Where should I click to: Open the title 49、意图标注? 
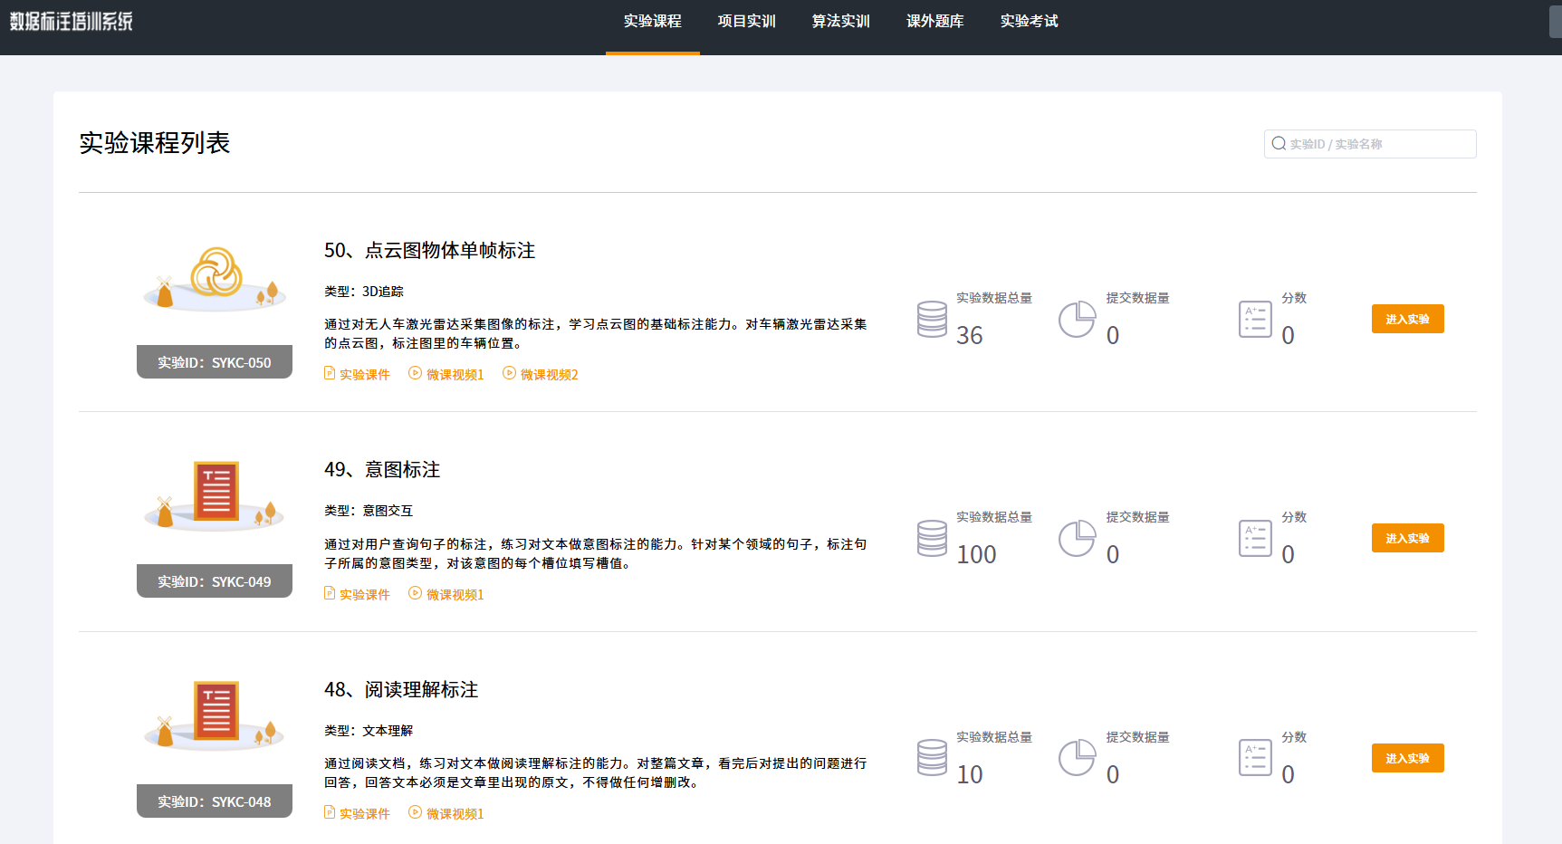pos(382,470)
